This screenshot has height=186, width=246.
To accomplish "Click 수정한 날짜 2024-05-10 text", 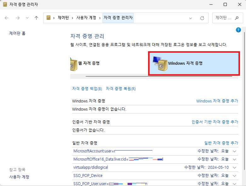I will tap(206, 167).
